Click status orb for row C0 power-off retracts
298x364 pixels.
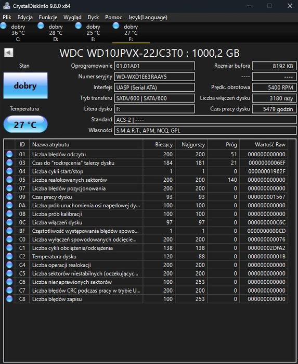(9, 240)
